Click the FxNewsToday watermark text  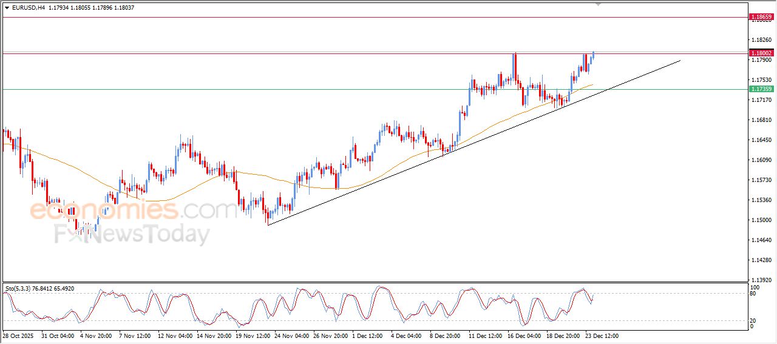(132, 234)
